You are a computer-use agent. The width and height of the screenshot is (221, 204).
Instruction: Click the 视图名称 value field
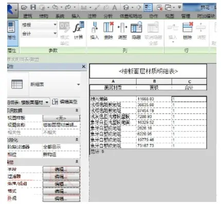coord(61,125)
